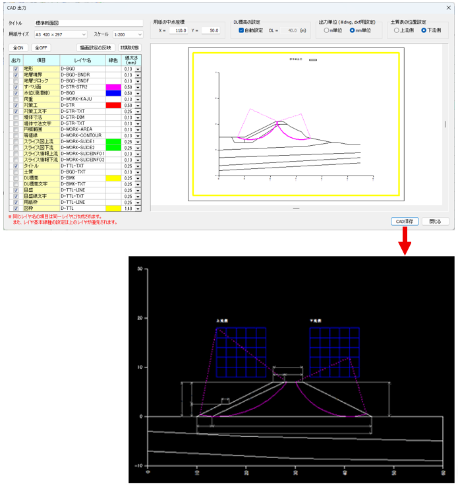Click the preview panel's bottom splitter grip
The width and height of the screenshot is (458, 485).
click(296, 208)
